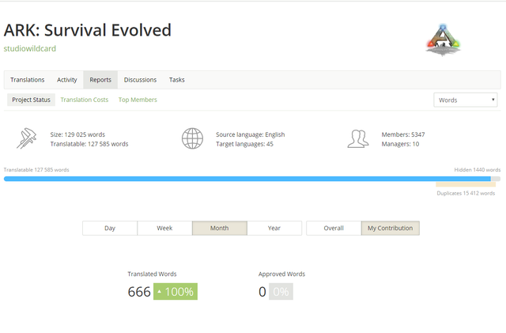This screenshot has width=506, height=333.
Task: Switch to My Contribution view
Action: click(390, 228)
